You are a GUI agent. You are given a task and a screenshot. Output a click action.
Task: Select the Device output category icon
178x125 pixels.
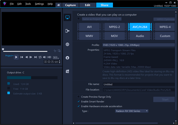pyautogui.click(x=67, y=31)
